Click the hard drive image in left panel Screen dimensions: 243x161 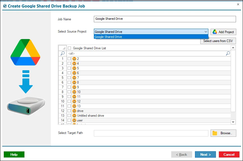pyautogui.click(x=26, y=106)
